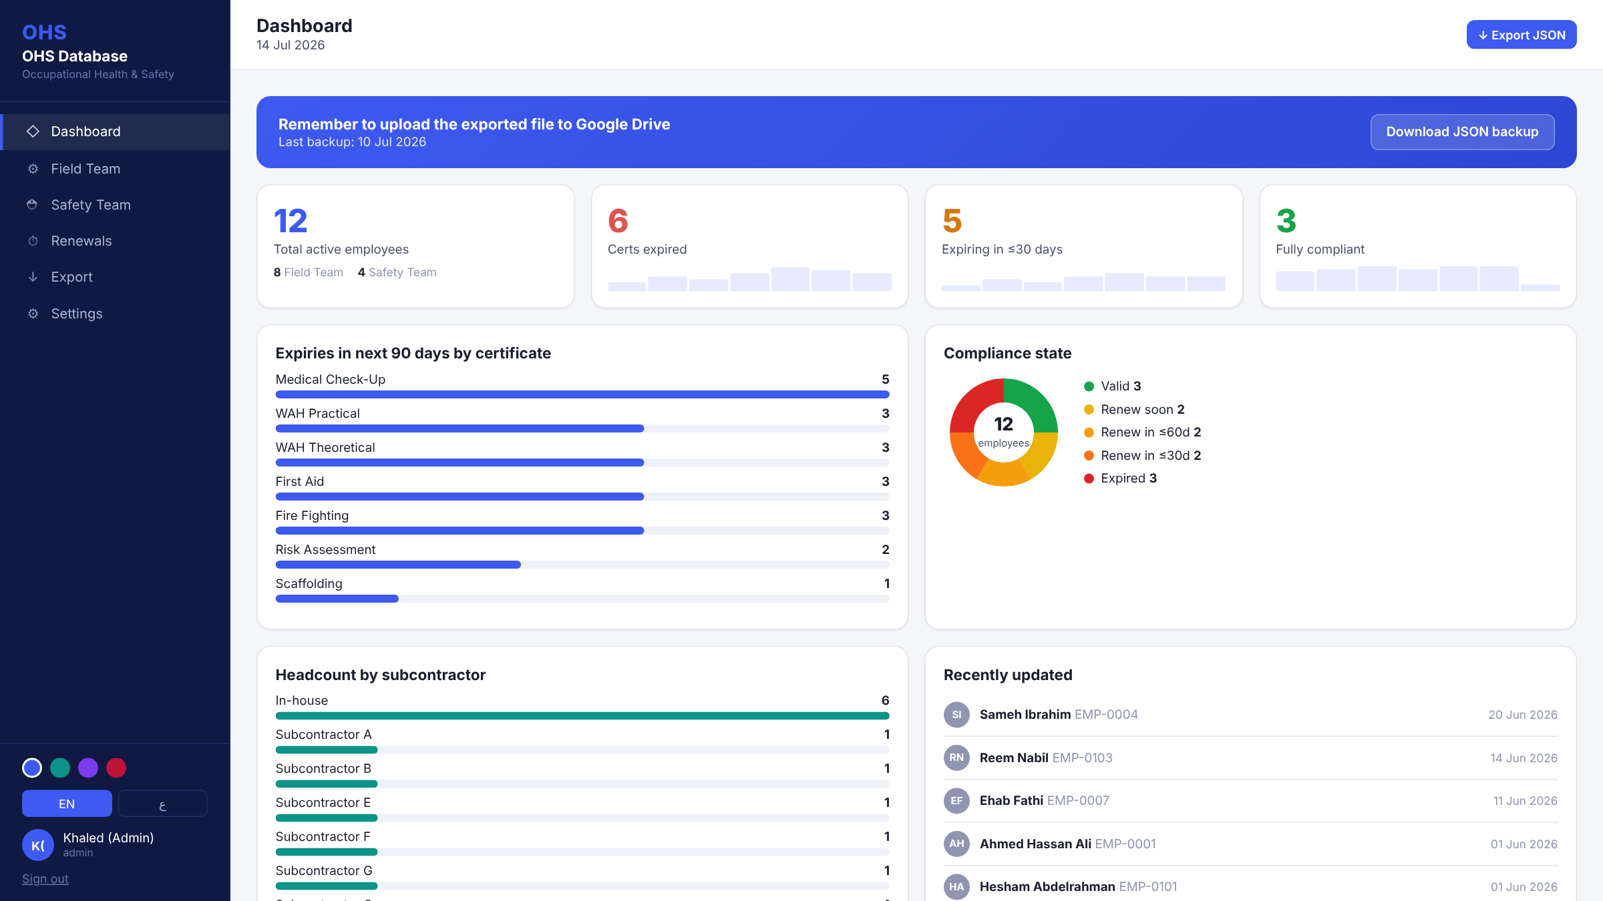The height and width of the screenshot is (901, 1603).
Task: Click the Fire Fighting label
Action: point(312,516)
